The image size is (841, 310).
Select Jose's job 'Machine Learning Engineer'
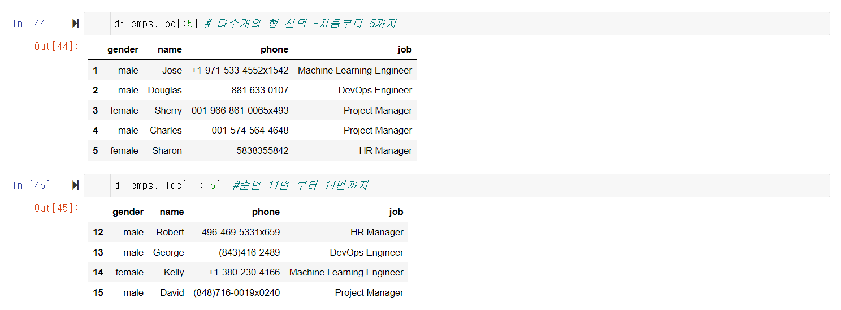[355, 70]
